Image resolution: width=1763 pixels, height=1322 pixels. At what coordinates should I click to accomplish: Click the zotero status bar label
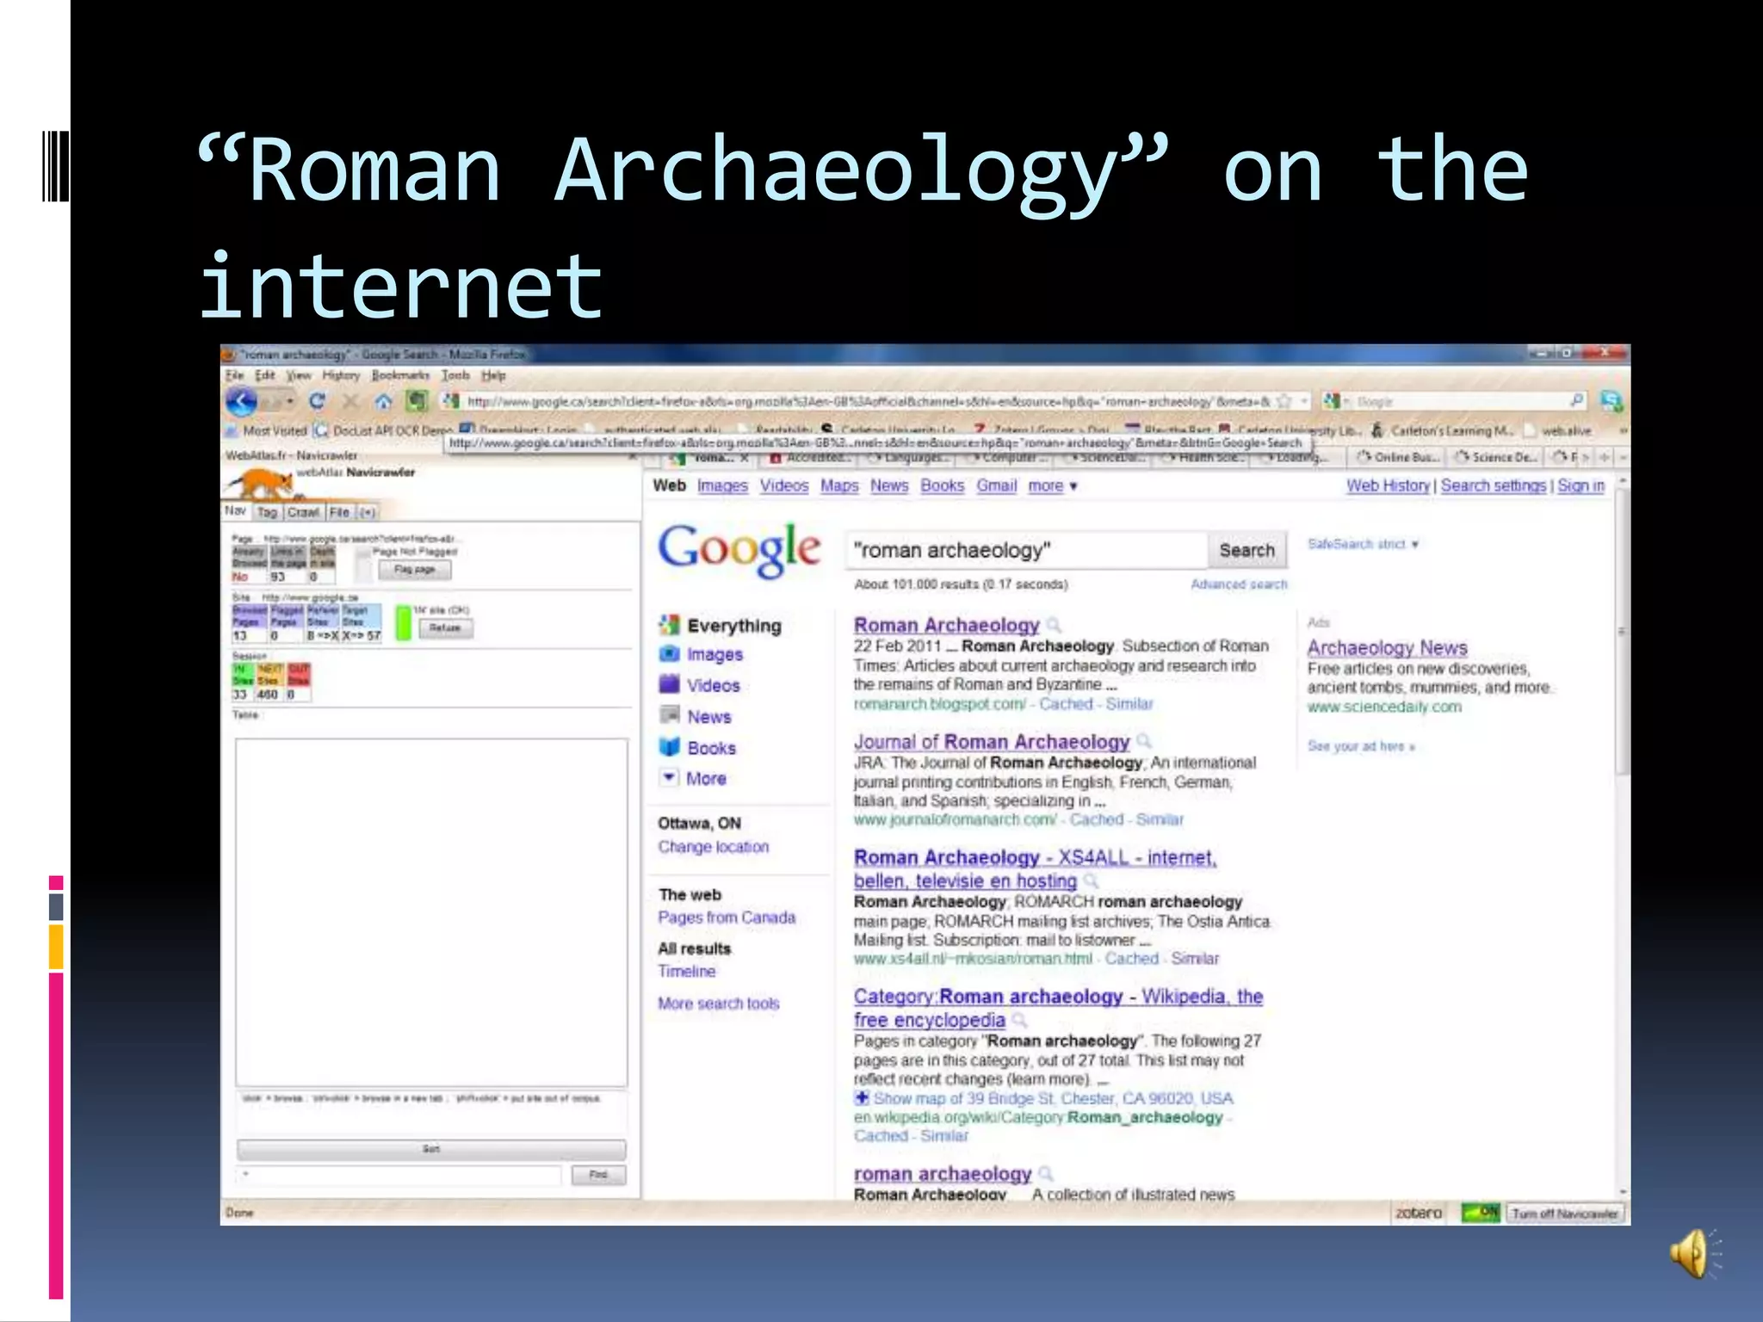pyautogui.click(x=1419, y=1213)
